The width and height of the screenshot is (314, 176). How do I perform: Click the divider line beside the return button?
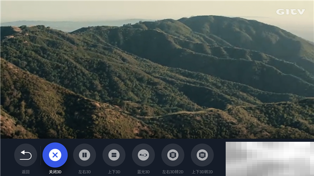point(40,155)
